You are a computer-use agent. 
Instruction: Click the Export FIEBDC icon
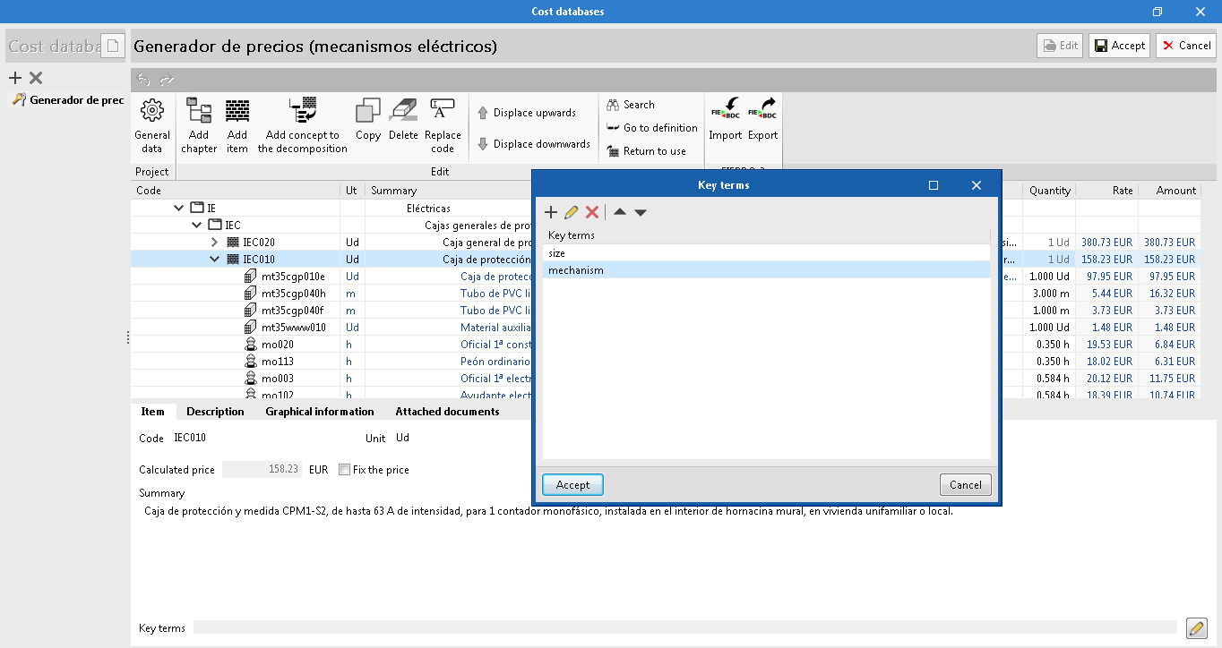click(762, 116)
